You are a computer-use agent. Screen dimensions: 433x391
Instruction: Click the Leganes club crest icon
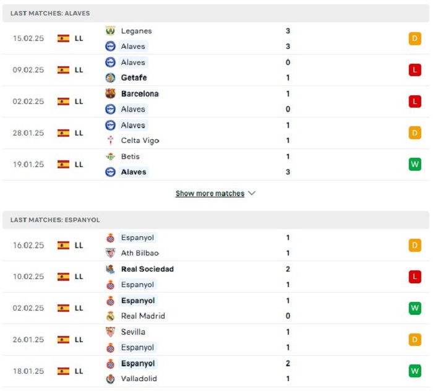pos(110,31)
